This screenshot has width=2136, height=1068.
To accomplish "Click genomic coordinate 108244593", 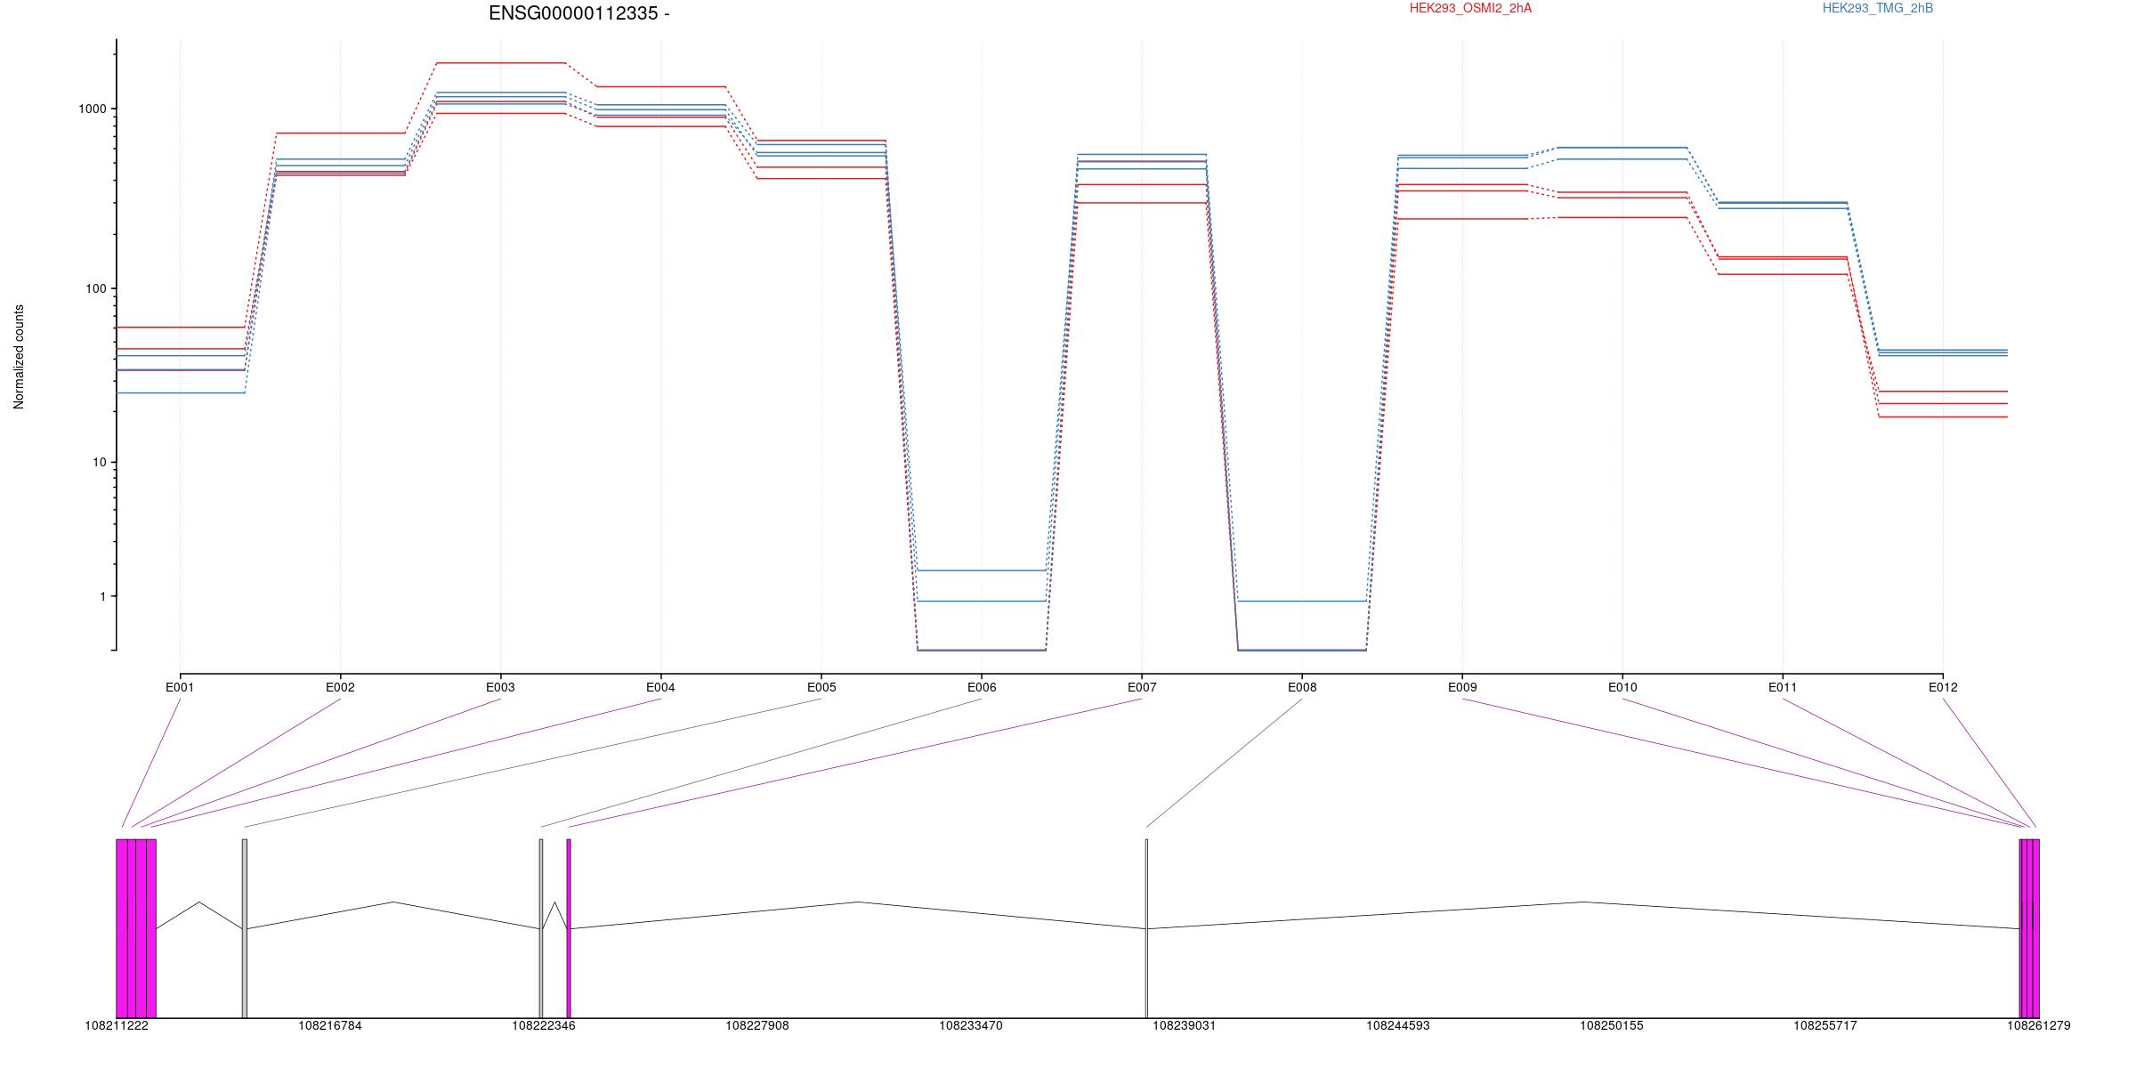I will pyautogui.click(x=1398, y=1026).
